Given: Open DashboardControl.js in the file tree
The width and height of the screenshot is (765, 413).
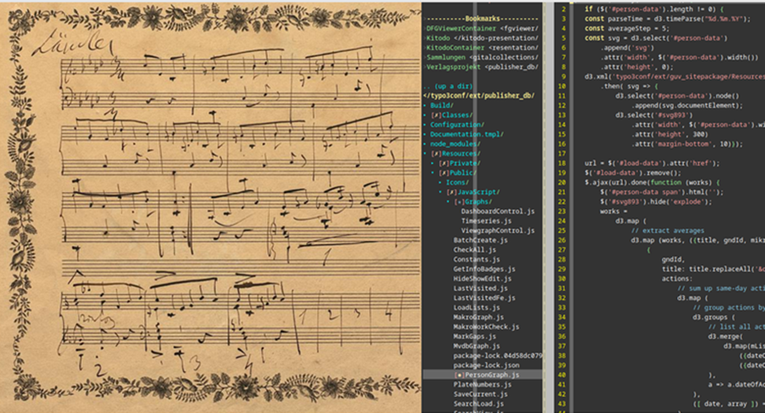Looking at the screenshot, I should pos(498,212).
